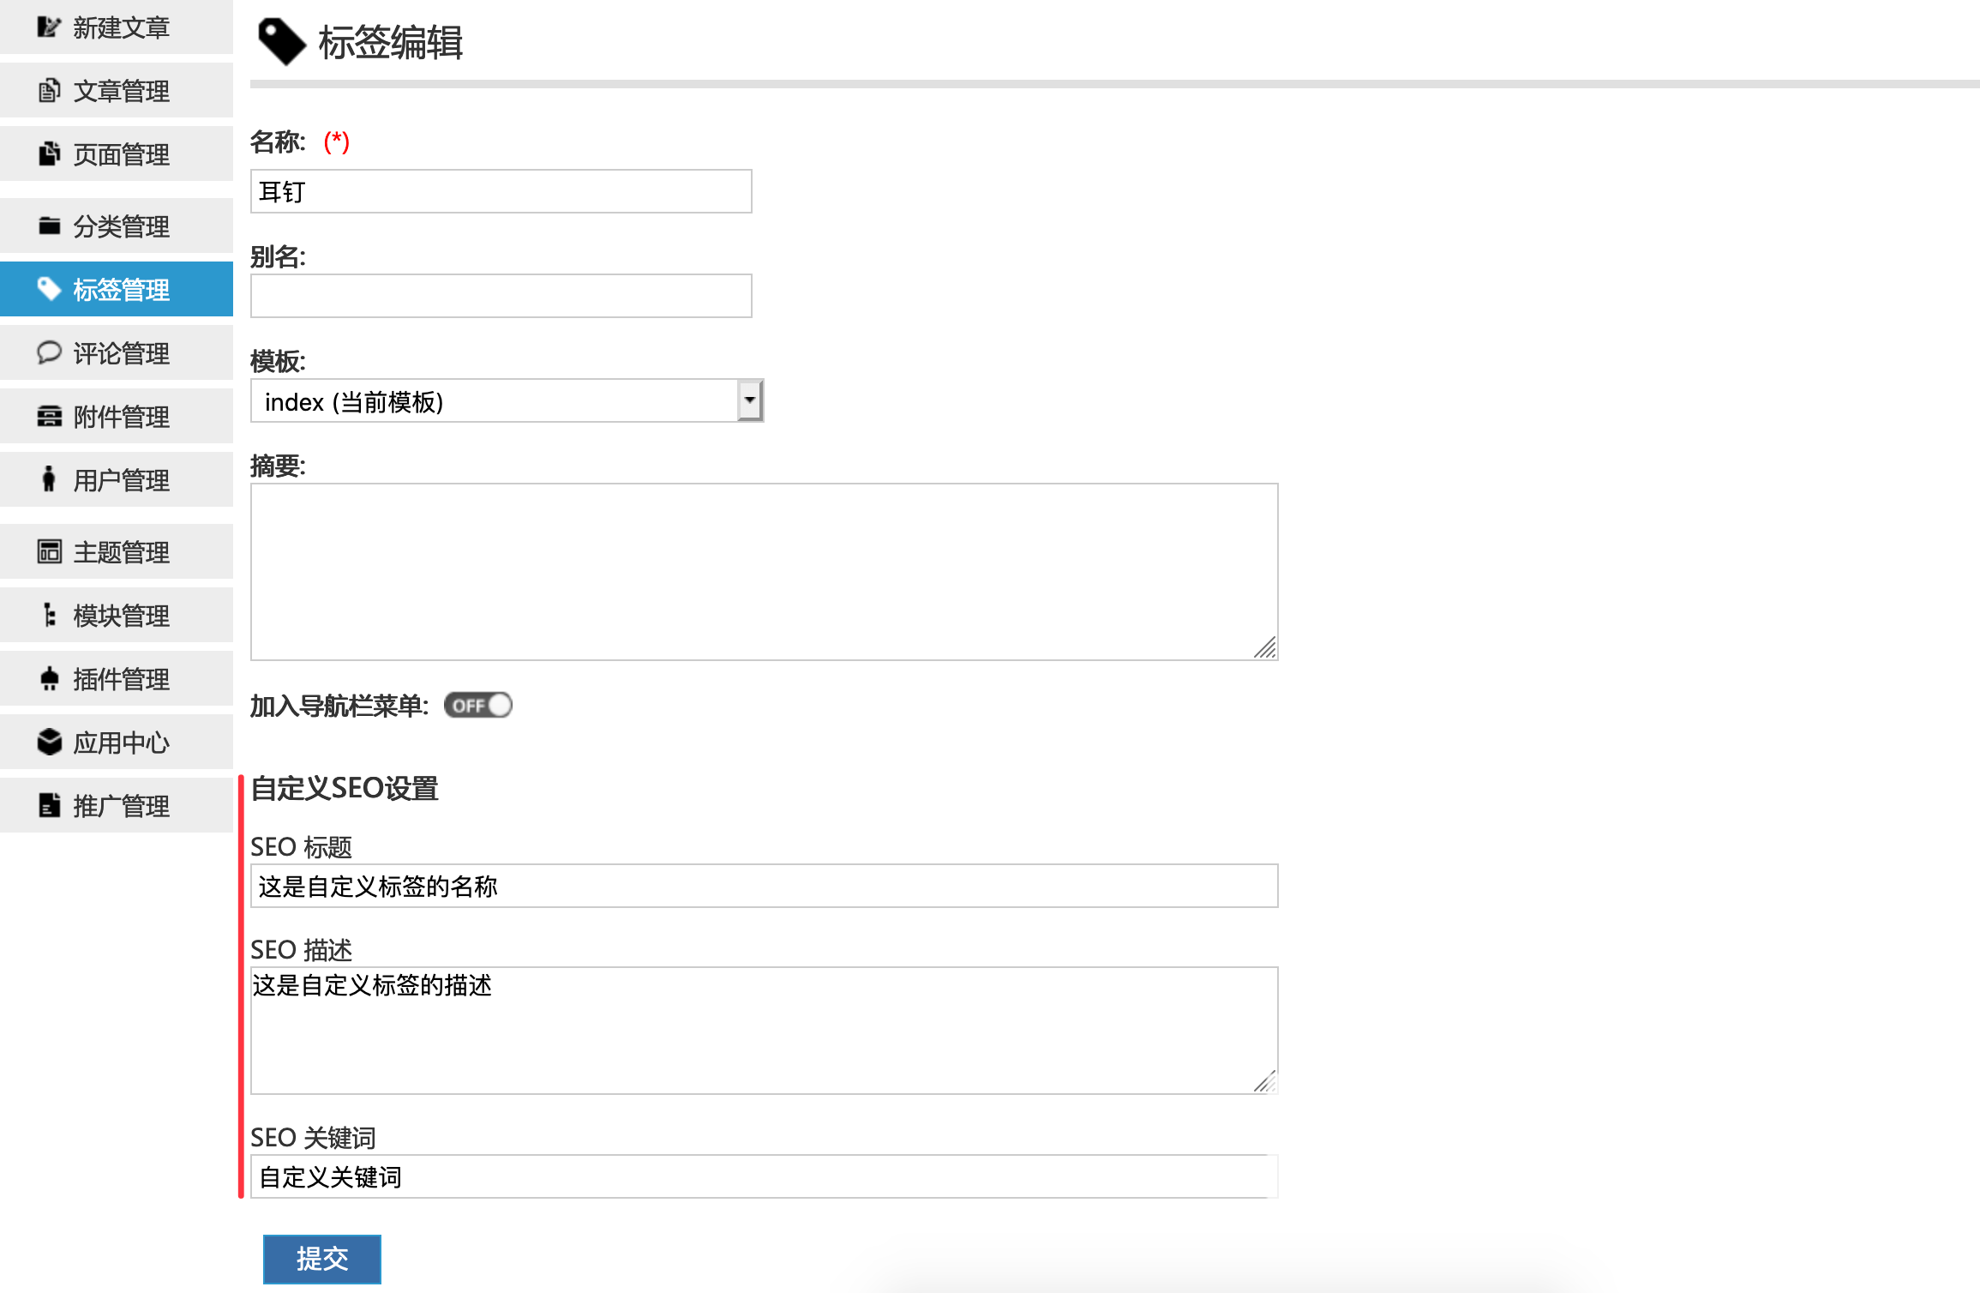Open the 模板 dropdown arrow

click(749, 401)
